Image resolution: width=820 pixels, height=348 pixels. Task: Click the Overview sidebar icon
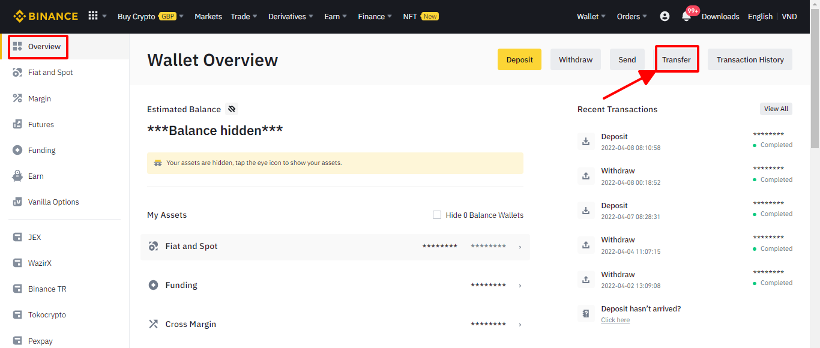(x=17, y=46)
